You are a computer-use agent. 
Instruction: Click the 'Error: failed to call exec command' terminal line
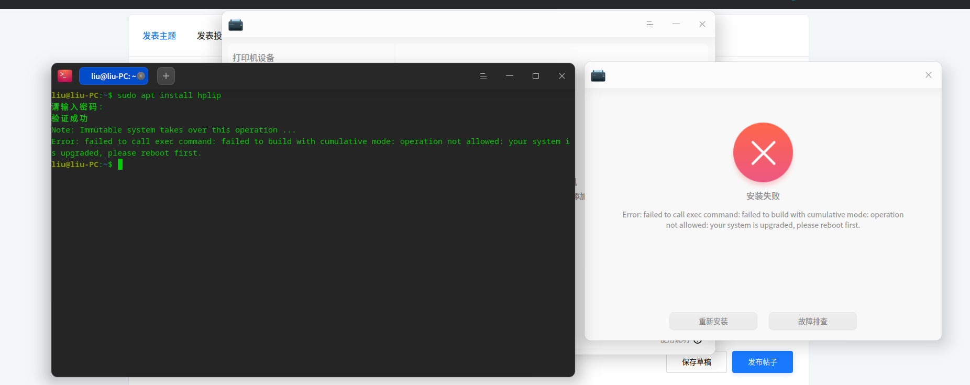(311, 147)
